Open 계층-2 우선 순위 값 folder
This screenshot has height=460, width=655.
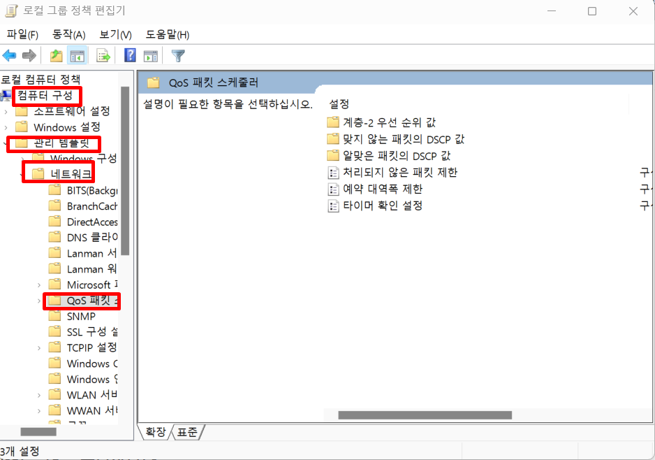[x=389, y=122]
